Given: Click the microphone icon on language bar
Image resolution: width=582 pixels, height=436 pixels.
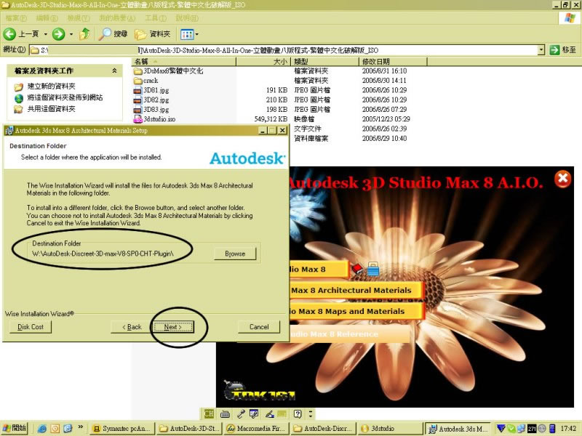Looking at the screenshot, I should click(241, 413).
